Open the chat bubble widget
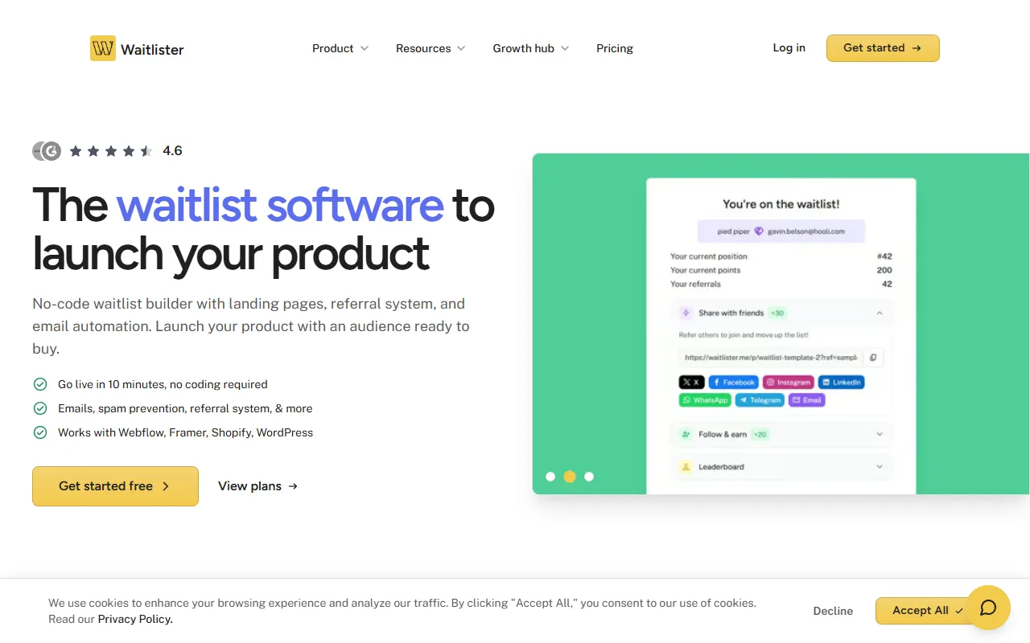The width and height of the screenshot is (1030, 643). (988, 608)
